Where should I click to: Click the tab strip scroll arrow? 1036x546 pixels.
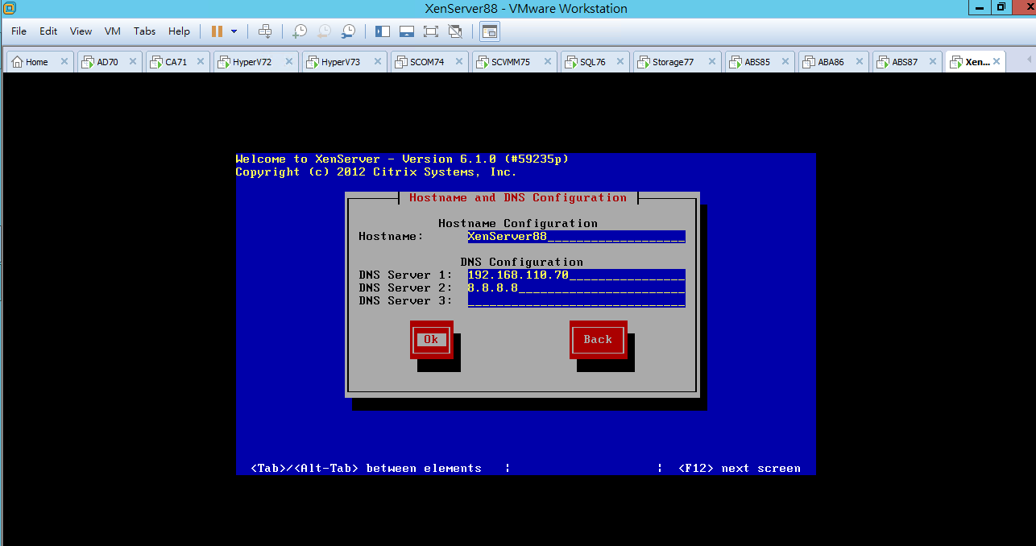point(1030,61)
